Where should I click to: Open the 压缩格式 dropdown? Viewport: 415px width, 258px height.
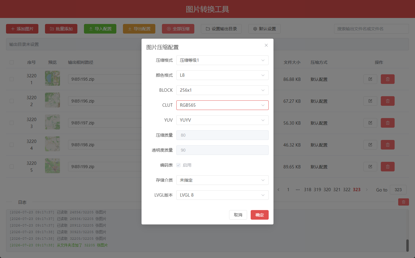coord(222,60)
